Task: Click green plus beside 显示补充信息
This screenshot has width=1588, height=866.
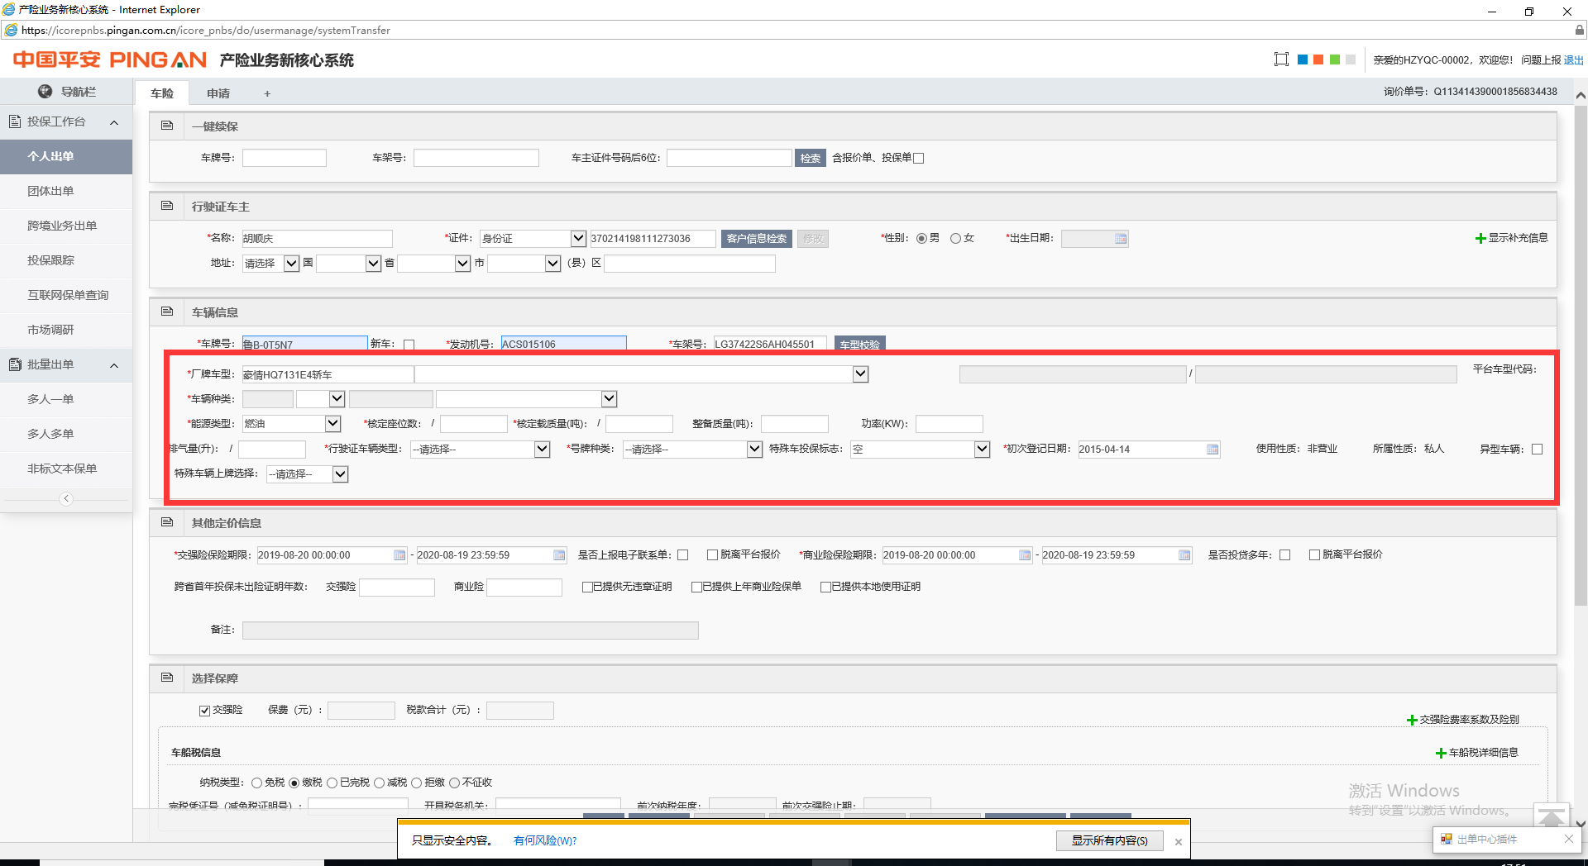Action: pyautogui.click(x=1480, y=239)
